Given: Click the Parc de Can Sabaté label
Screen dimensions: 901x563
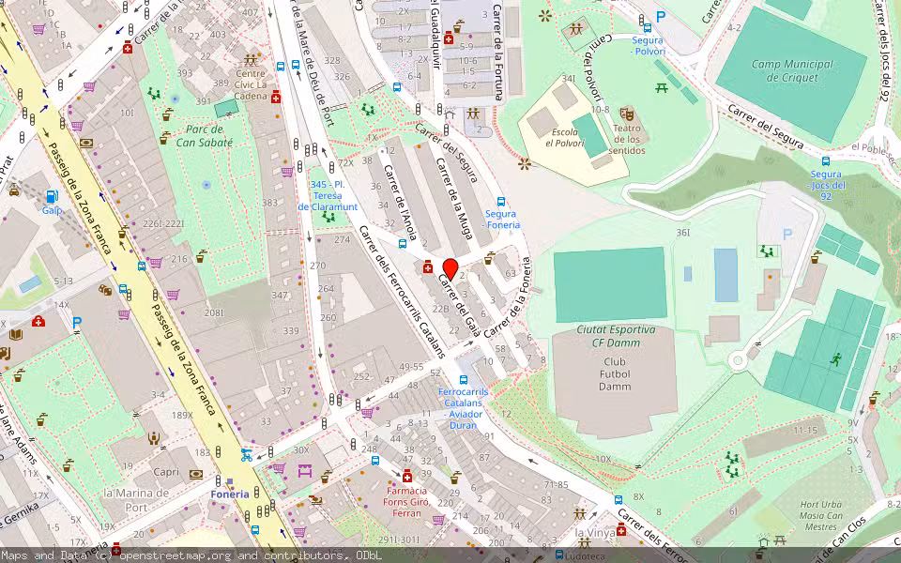Looking at the screenshot, I should 205,135.
